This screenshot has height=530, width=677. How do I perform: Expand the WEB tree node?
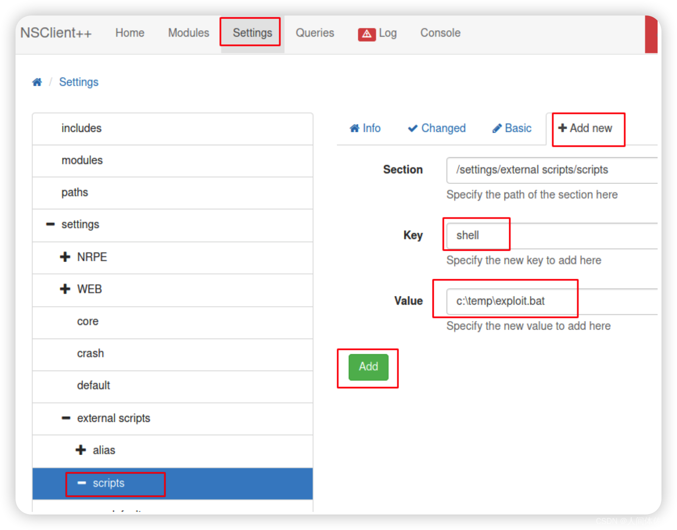tap(65, 289)
